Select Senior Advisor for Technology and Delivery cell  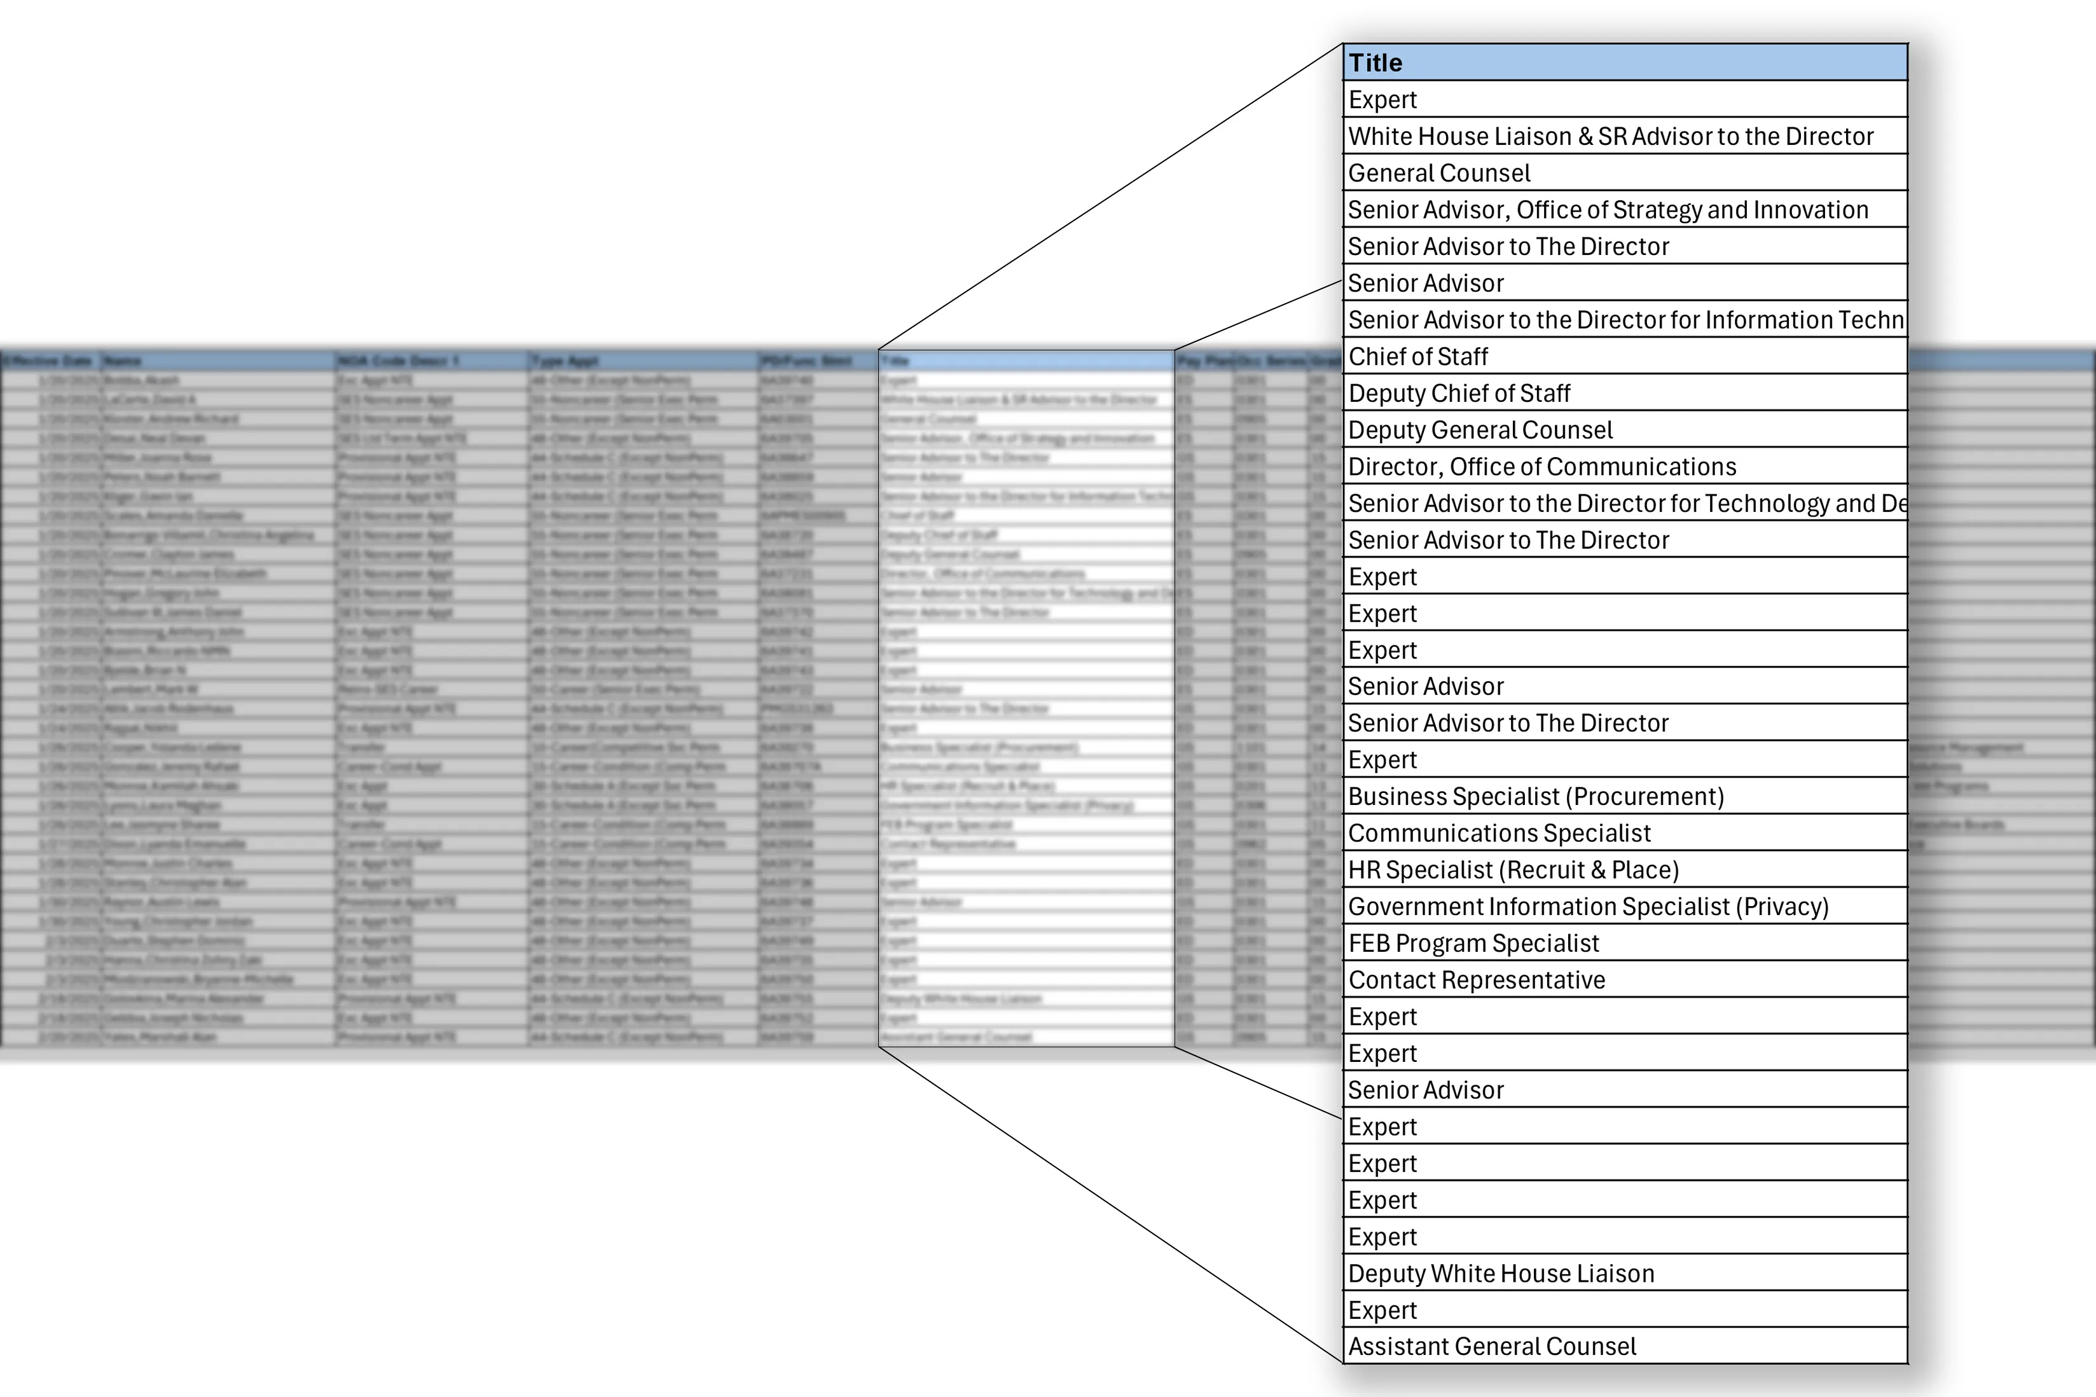[x=1624, y=504]
